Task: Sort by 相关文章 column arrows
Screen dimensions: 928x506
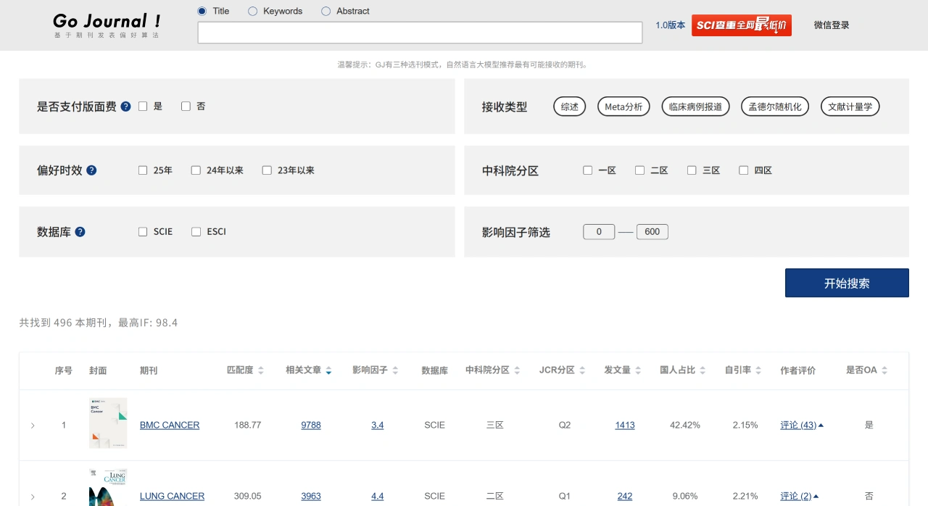Action: (328, 370)
